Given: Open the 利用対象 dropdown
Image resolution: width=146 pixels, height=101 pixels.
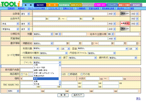Looking at the screenshot, I should (46, 49).
